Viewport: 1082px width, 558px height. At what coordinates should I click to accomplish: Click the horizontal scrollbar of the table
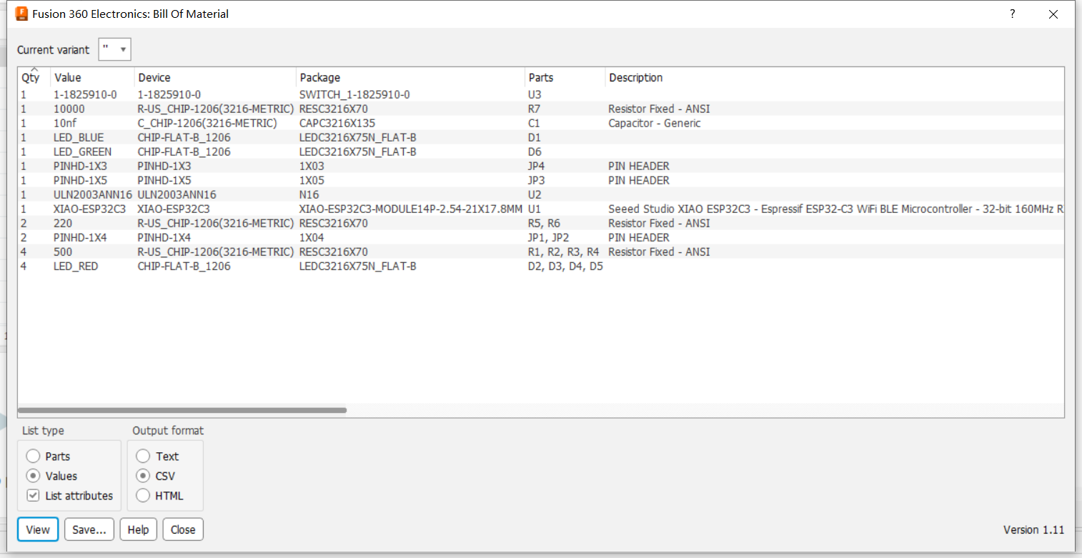click(x=182, y=410)
